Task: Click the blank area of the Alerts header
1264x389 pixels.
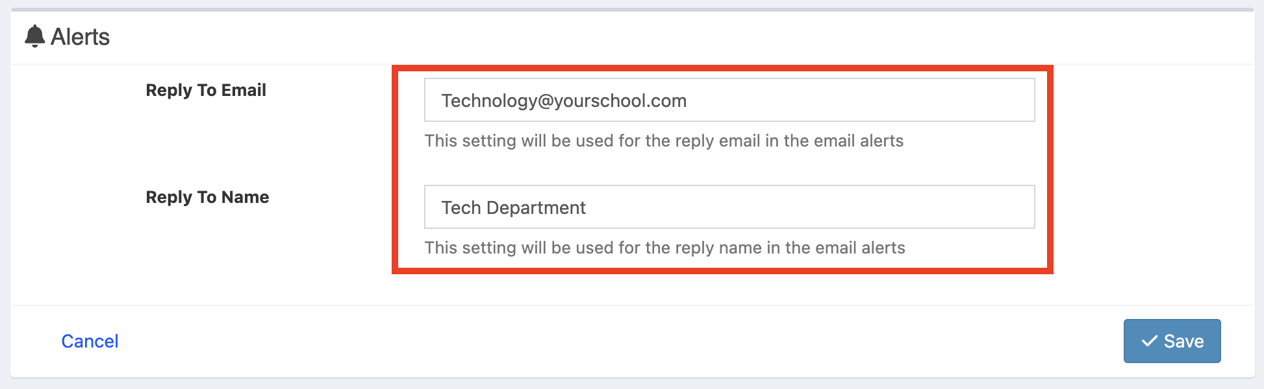Action: (x=650, y=37)
